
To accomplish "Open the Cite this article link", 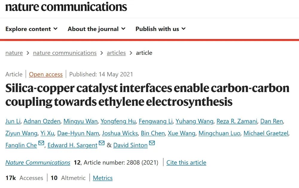I will click(x=186, y=163).
